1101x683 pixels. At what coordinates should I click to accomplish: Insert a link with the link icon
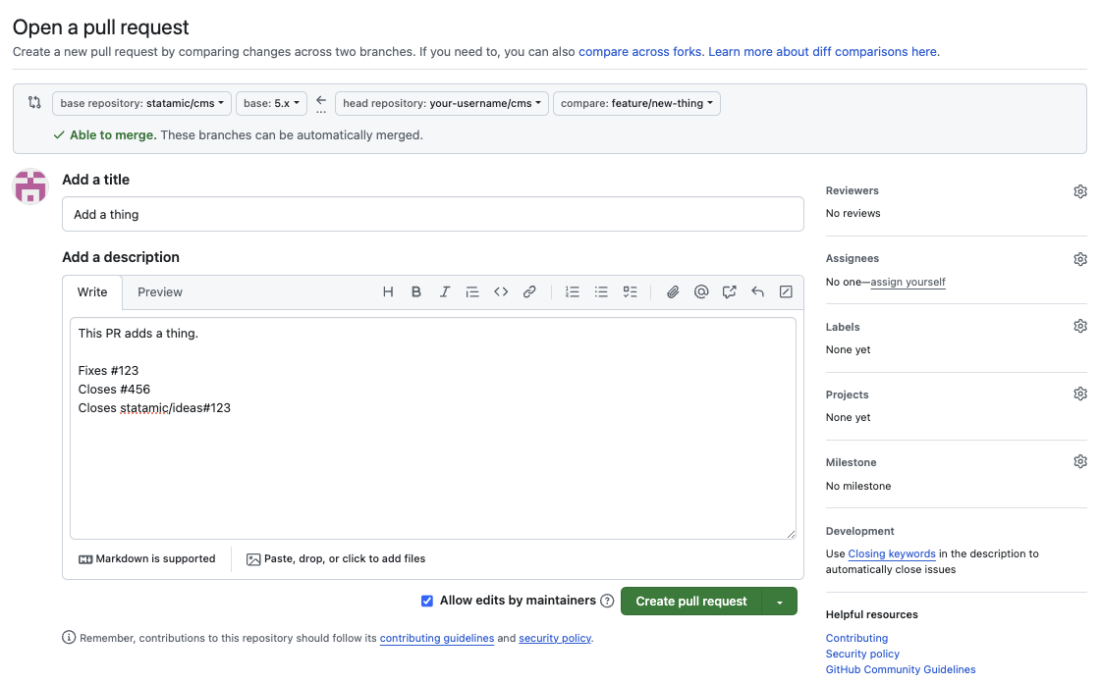529,291
